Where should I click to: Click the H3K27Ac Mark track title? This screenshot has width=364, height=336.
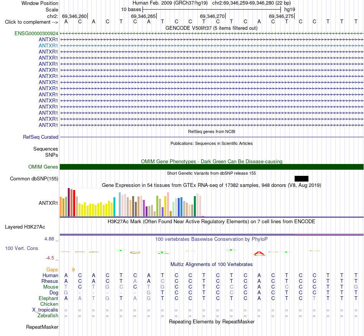click(212, 221)
